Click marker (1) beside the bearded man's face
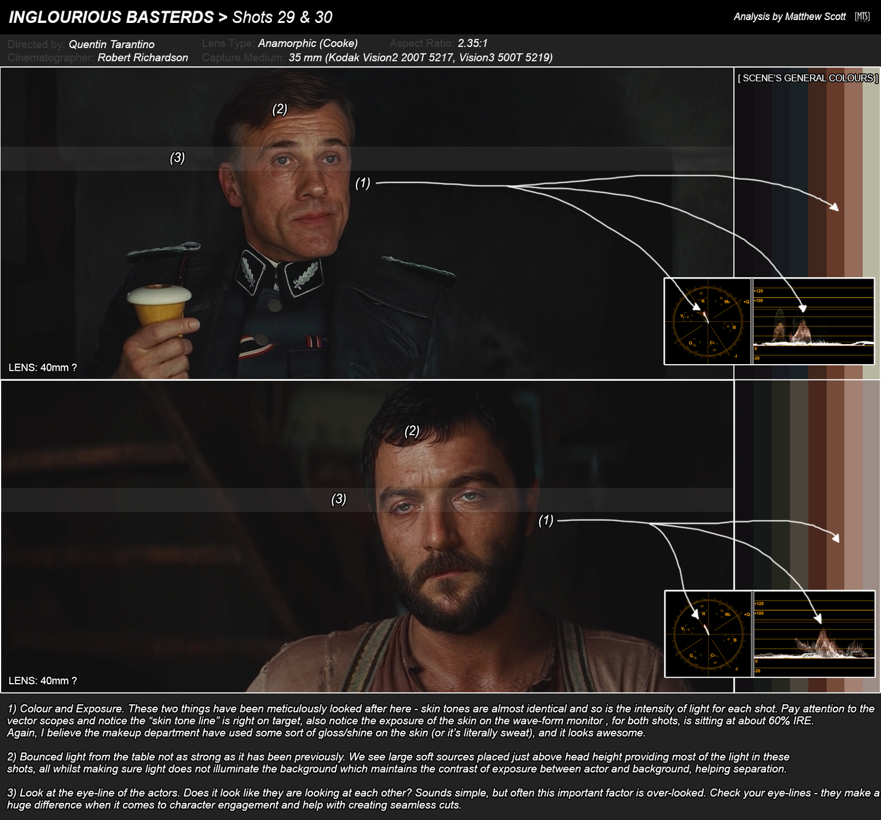 [x=546, y=520]
